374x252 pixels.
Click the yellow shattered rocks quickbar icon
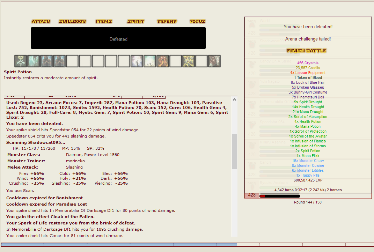tap(189, 61)
